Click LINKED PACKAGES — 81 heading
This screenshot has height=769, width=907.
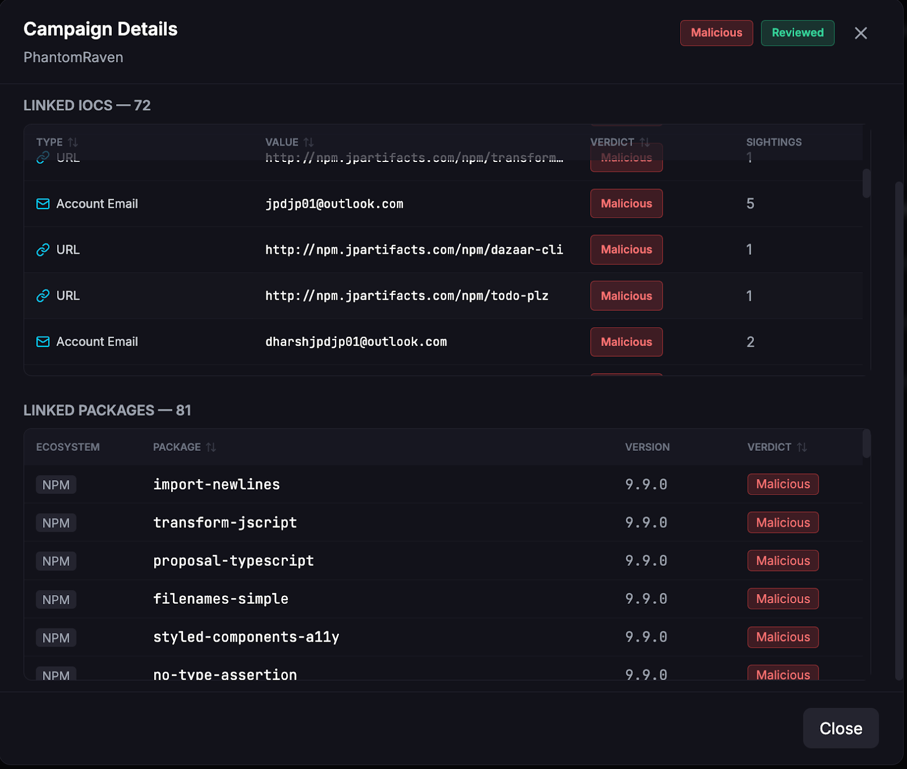[x=107, y=410]
